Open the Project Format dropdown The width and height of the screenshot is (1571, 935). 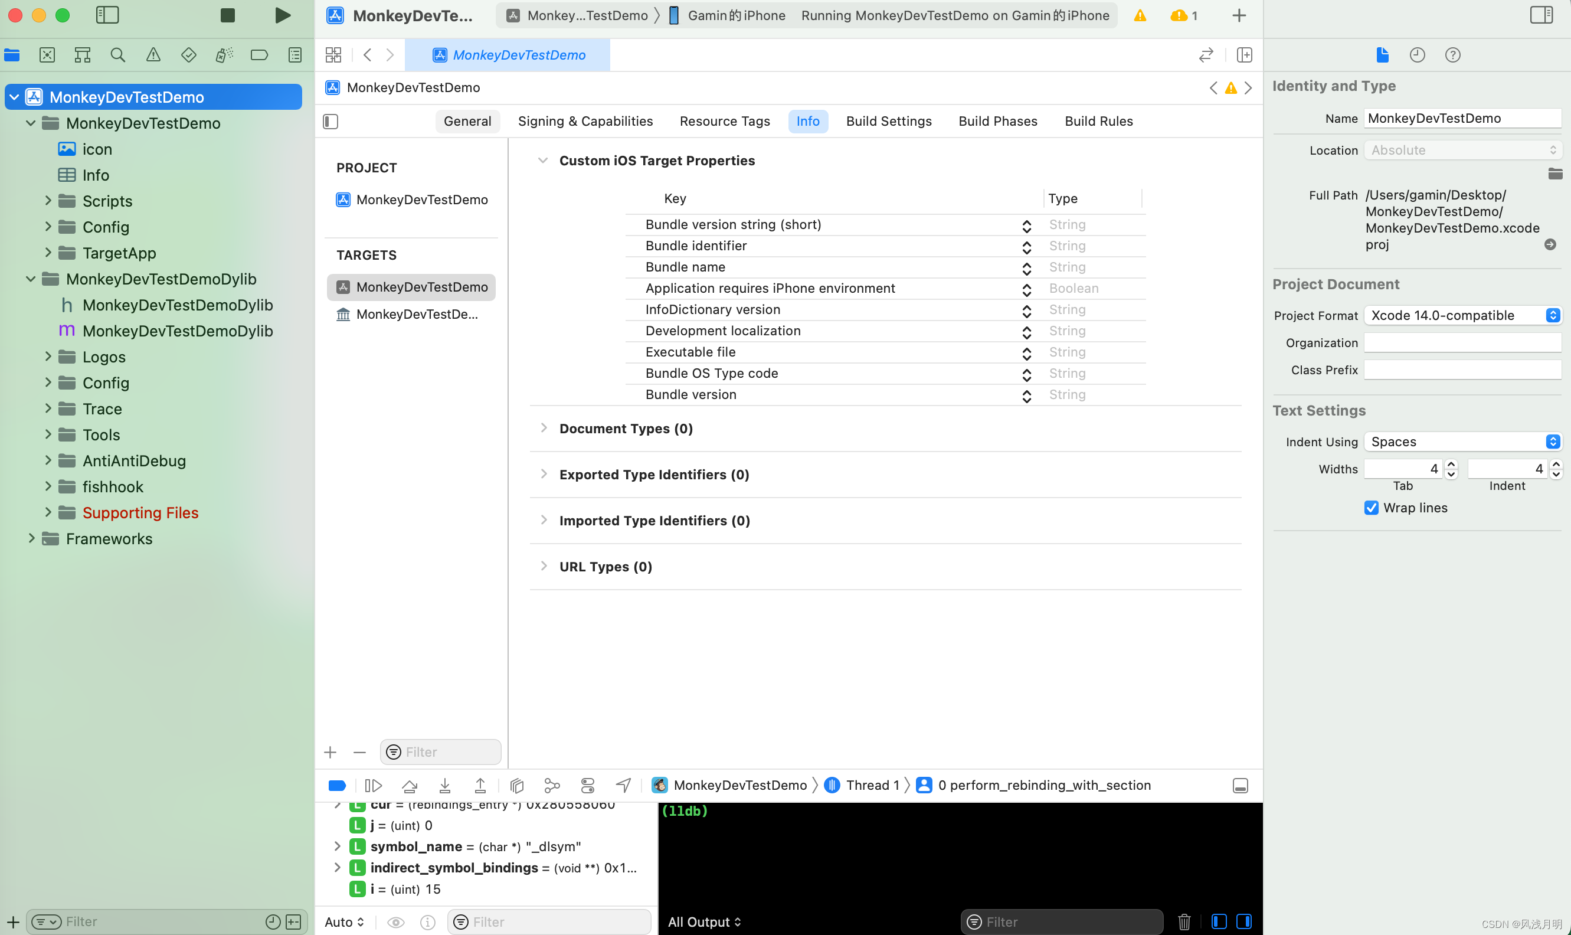(x=1462, y=315)
